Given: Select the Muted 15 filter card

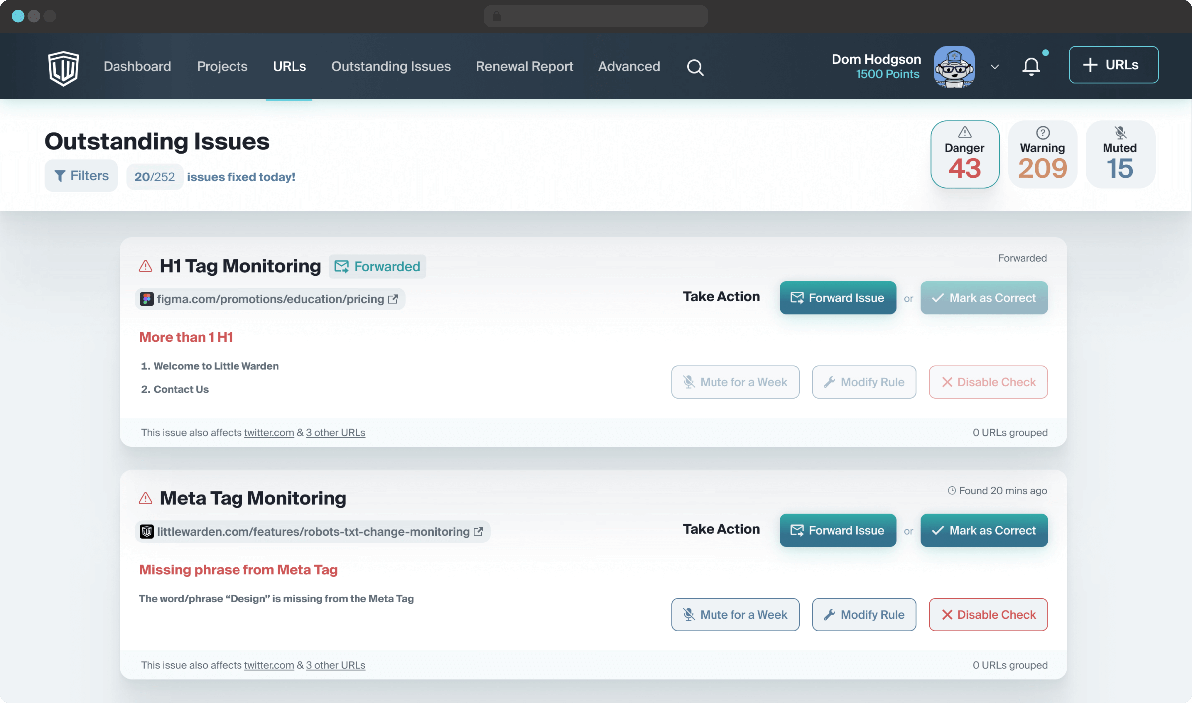Looking at the screenshot, I should point(1120,154).
